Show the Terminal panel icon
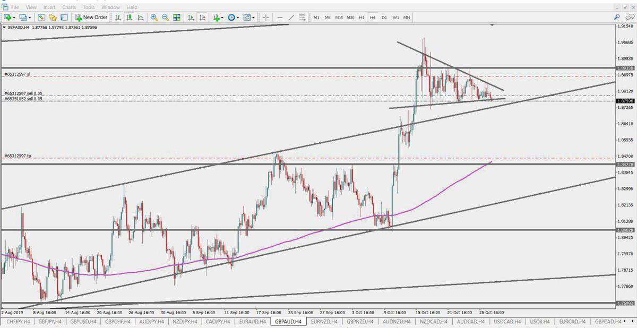This screenshot has width=637, height=328. click(64, 17)
